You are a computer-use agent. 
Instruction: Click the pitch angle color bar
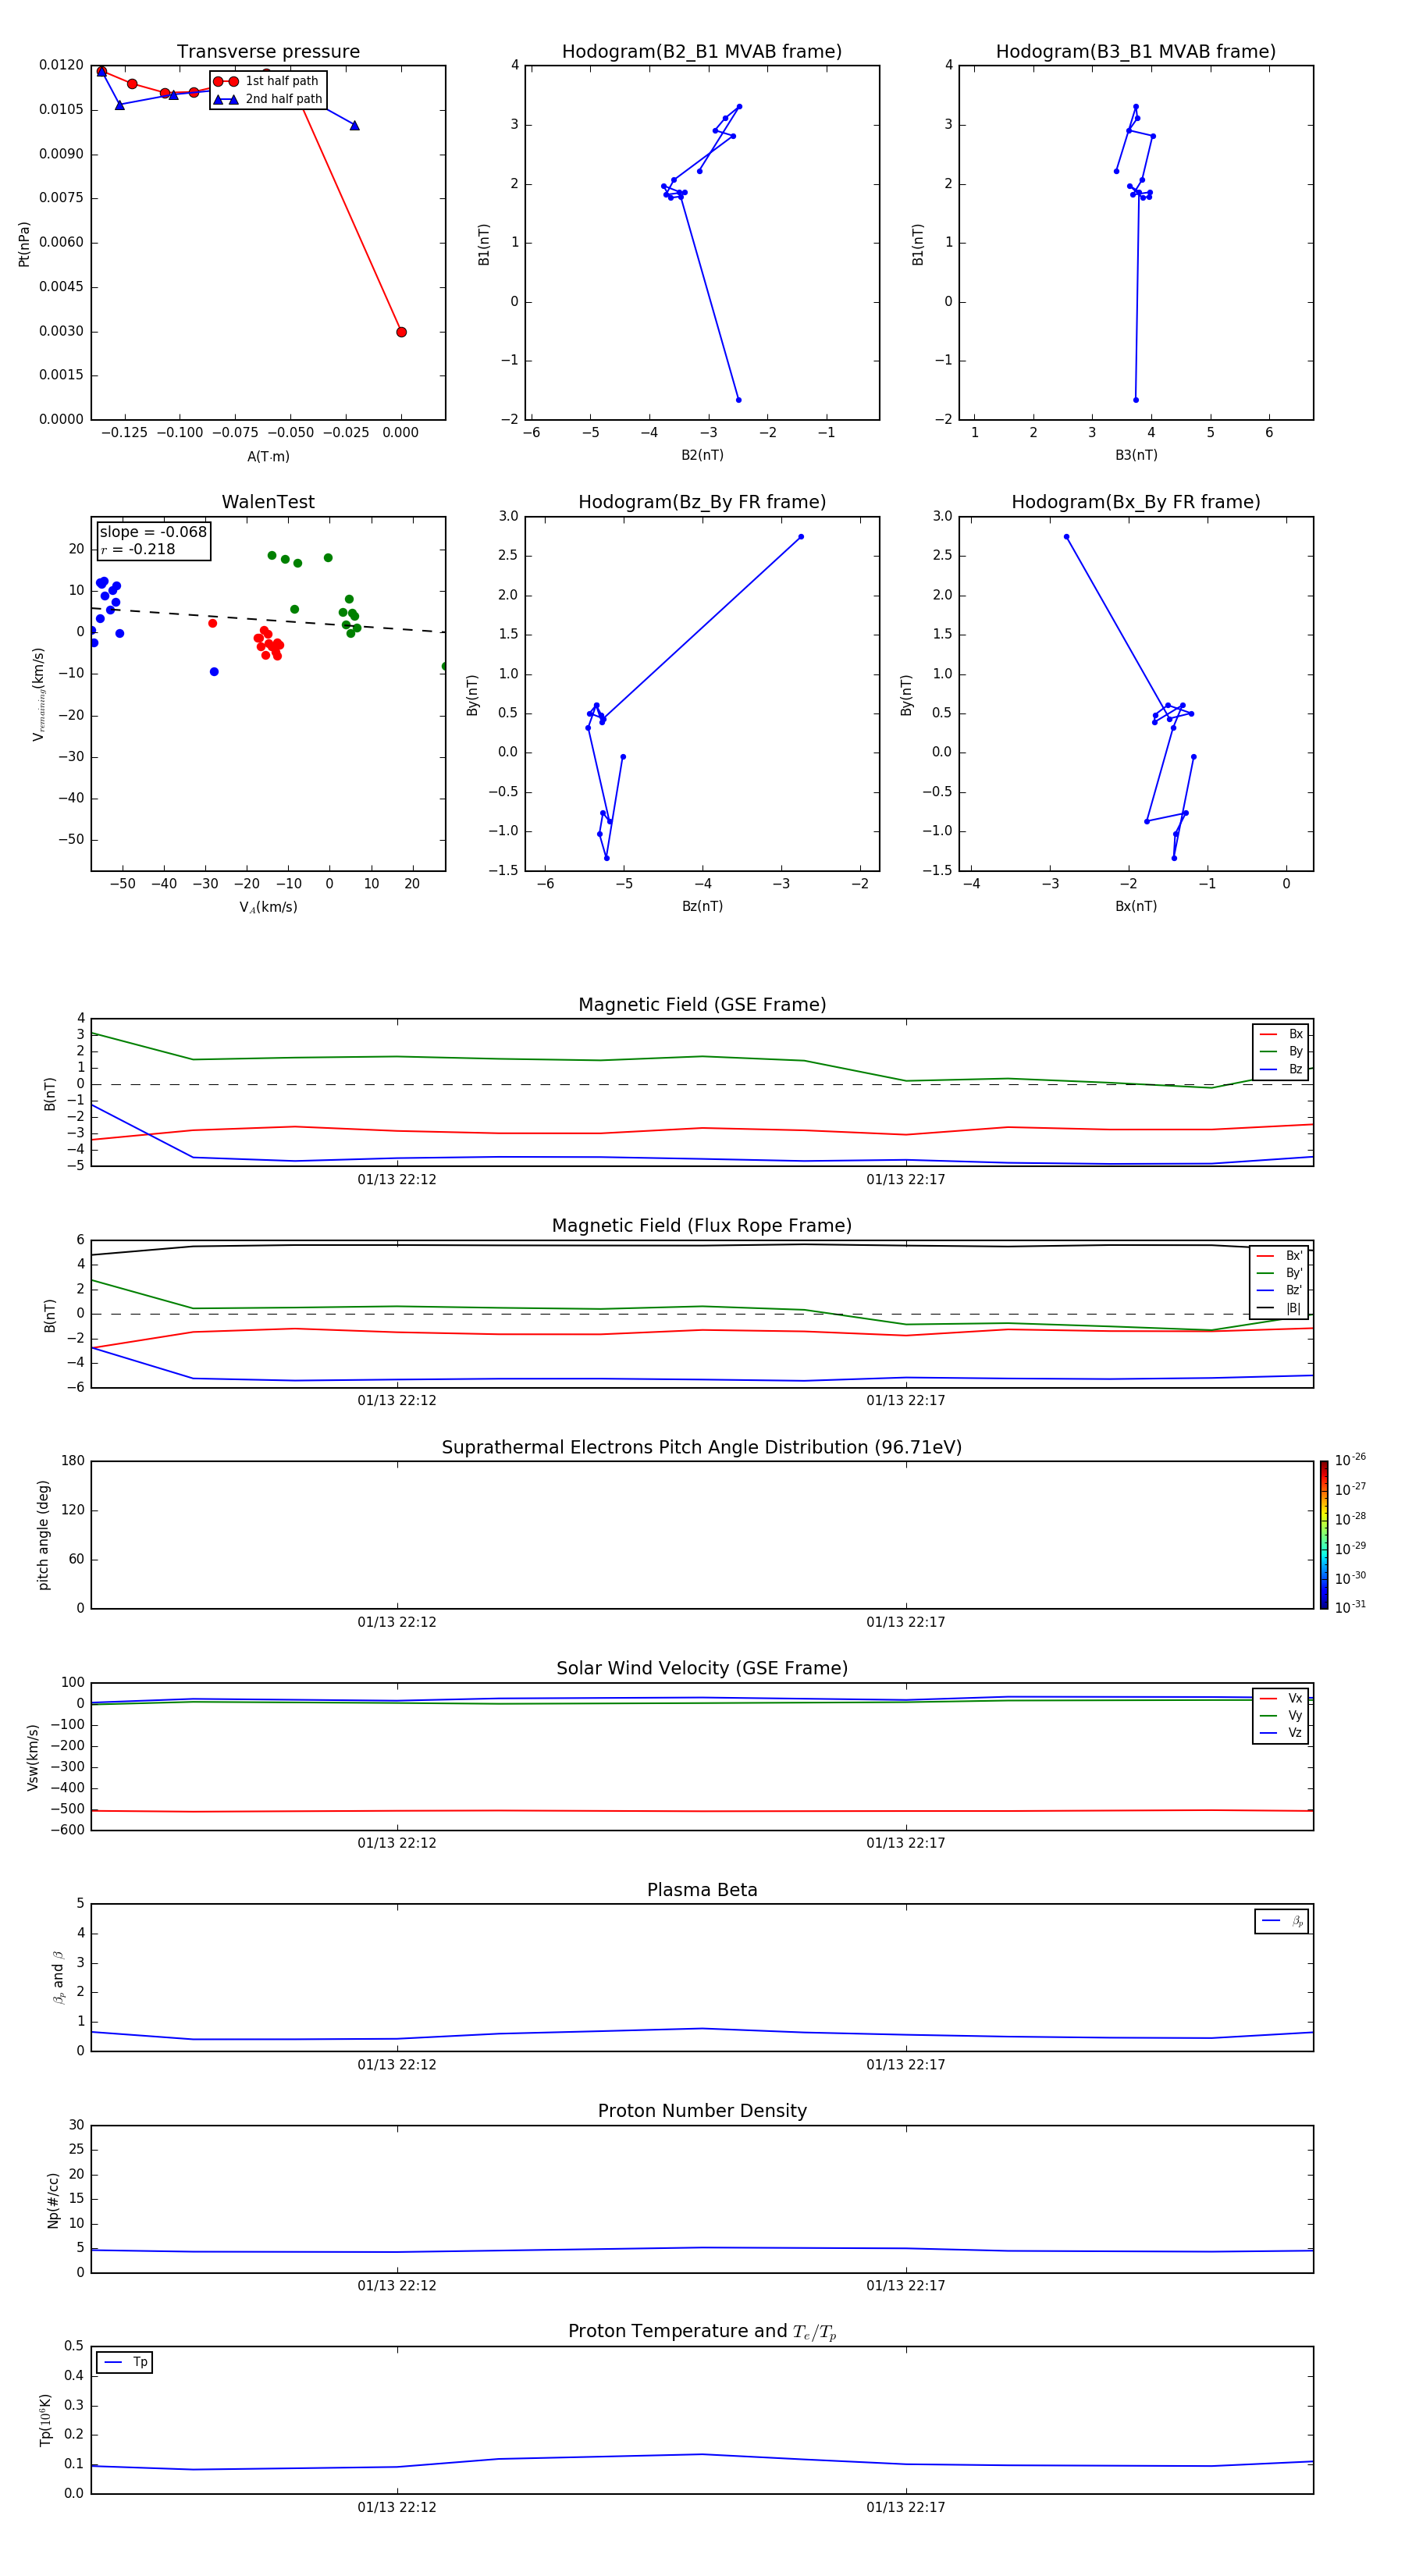(x=1324, y=1535)
